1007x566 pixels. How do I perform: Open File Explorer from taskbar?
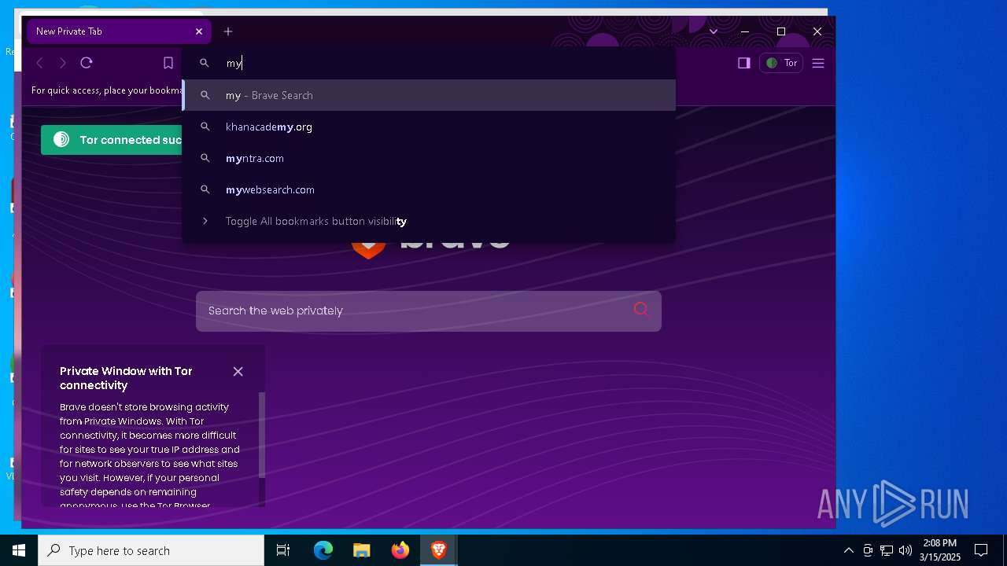pos(361,550)
